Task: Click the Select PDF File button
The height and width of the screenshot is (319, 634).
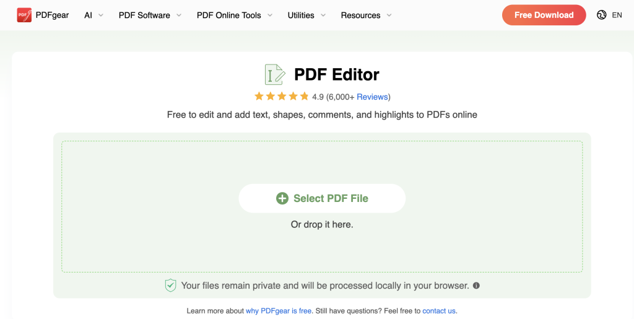Action: pyautogui.click(x=322, y=198)
